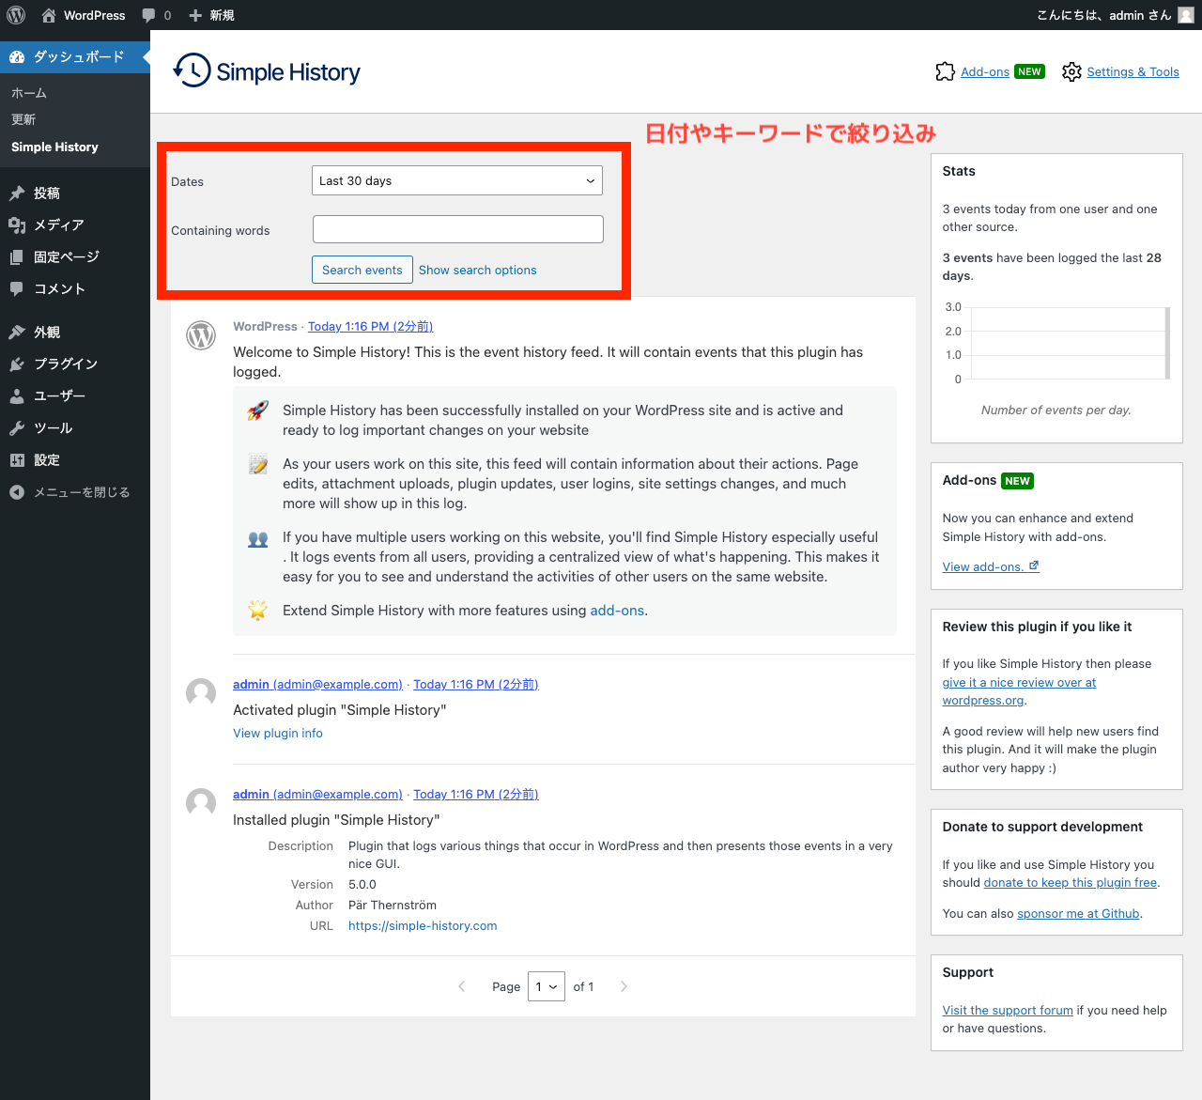Click Today 1:16 PM timestamp on WordPress event

[x=370, y=326]
